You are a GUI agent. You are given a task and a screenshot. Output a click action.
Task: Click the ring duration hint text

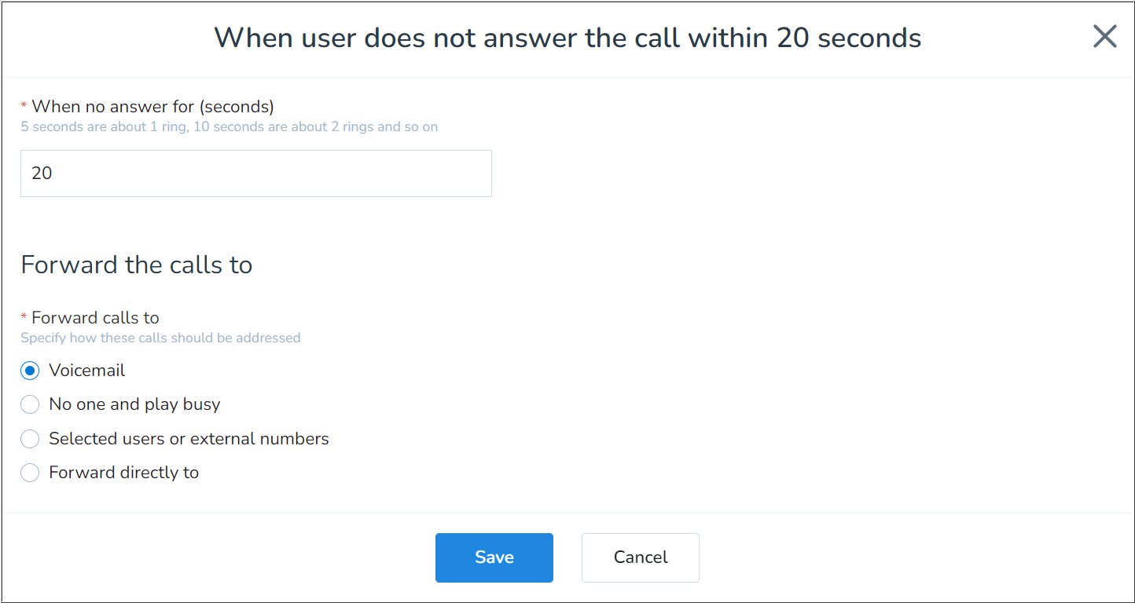[x=229, y=126]
